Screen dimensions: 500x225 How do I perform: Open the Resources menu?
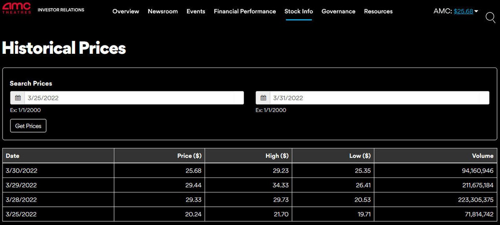[x=378, y=11]
